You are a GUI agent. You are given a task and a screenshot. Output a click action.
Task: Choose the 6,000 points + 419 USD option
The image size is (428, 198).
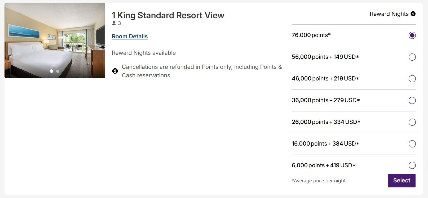tap(412, 165)
